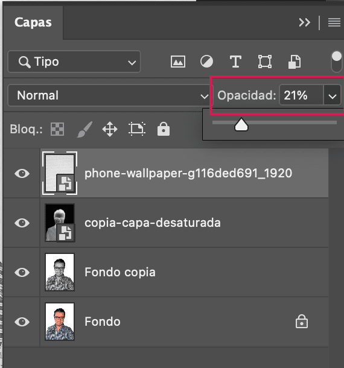This screenshot has height=368, width=344.
Task: Open the Normal blend mode dropdown
Action: point(109,95)
